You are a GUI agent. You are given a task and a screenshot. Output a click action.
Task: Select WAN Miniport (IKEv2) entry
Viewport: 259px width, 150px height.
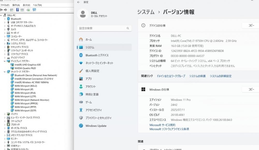coord(26,86)
